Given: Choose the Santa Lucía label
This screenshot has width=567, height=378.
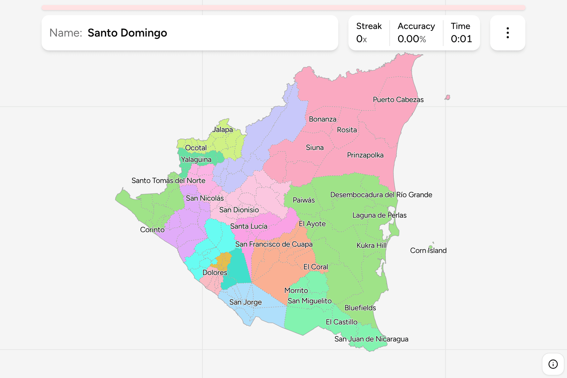Looking at the screenshot, I should pyautogui.click(x=249, y=226).
